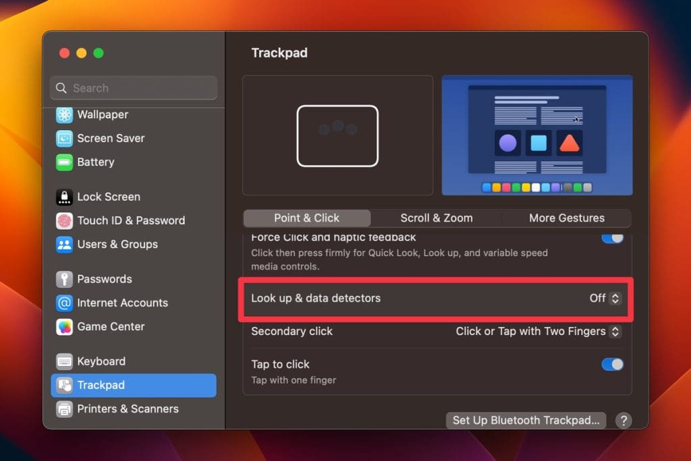
Task: Select Touch ID & Password
Action: point(131,220)
